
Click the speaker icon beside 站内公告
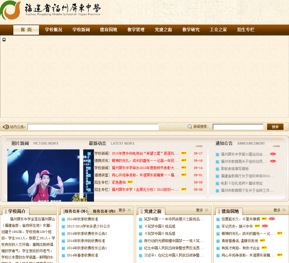[x=6, y=127]
